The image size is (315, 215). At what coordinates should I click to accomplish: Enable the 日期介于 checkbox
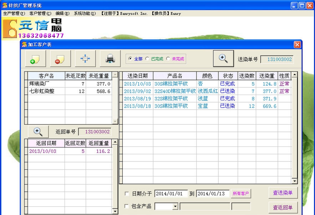pyautogui.click(x=127, y=194)
